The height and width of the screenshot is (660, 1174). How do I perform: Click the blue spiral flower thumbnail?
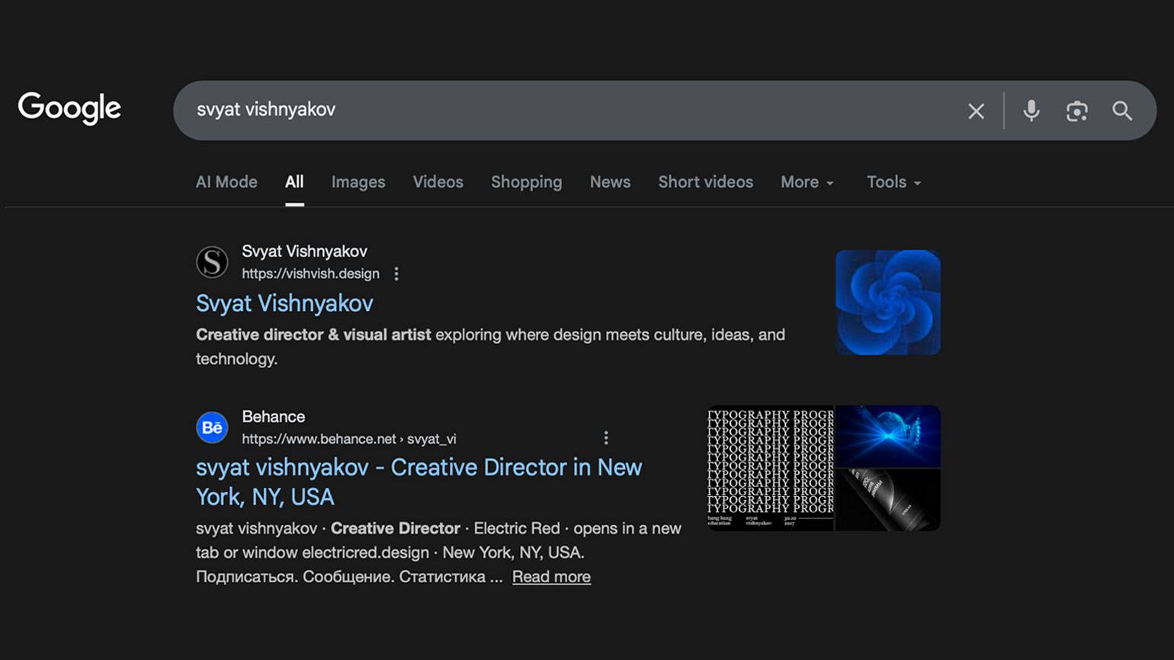pyautogui.click(x=887, y=303)
